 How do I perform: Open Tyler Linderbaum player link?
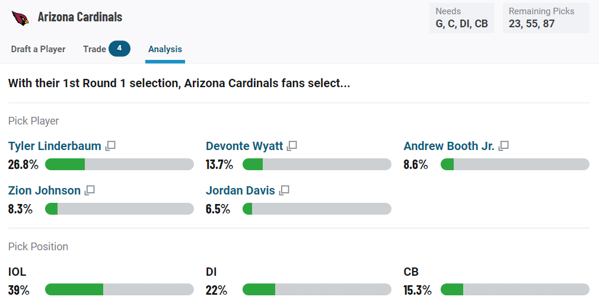55,146
